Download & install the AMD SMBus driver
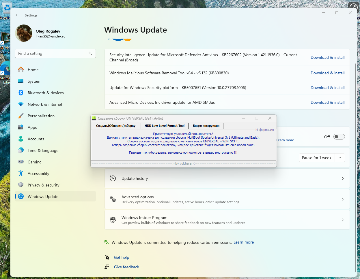The height and width of the screenshot is (279, 360). coord(327,102)
